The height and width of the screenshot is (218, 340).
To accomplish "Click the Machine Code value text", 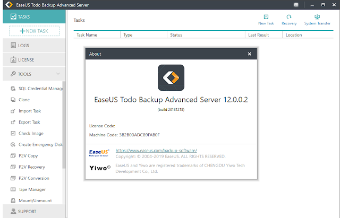I will (139, 135).
